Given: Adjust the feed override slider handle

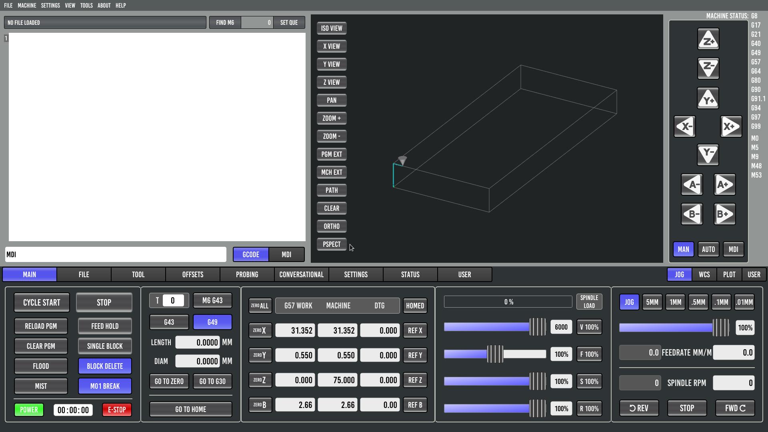Looking at the screenshot, I should [495, 354].
